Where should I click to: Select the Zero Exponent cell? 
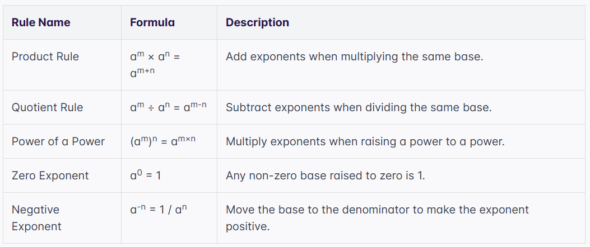pyautogui.click(x=50, y=175)
